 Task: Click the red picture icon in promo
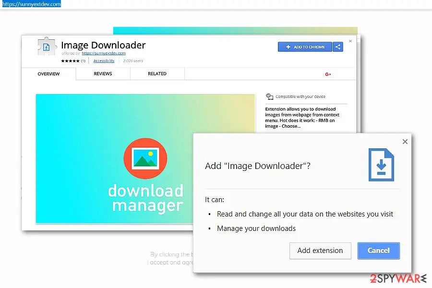click(x=145, y=158)
